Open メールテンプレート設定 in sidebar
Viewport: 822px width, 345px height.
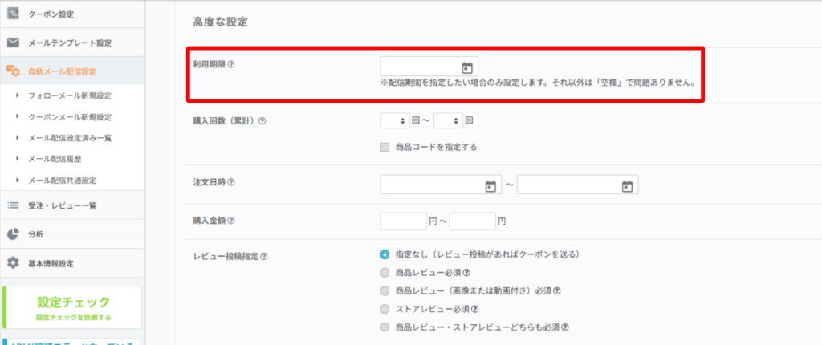point(70,43)
